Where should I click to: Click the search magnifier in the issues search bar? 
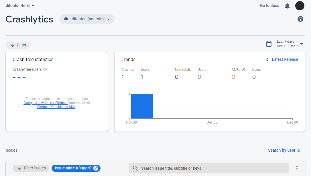coord(135,168)
